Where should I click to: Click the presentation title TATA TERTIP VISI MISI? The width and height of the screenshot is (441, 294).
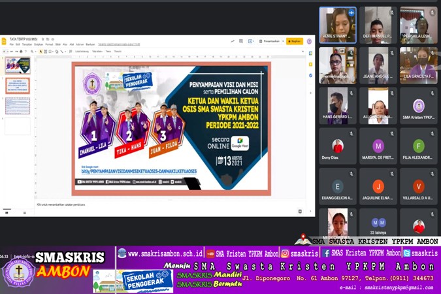pos(24,39)
